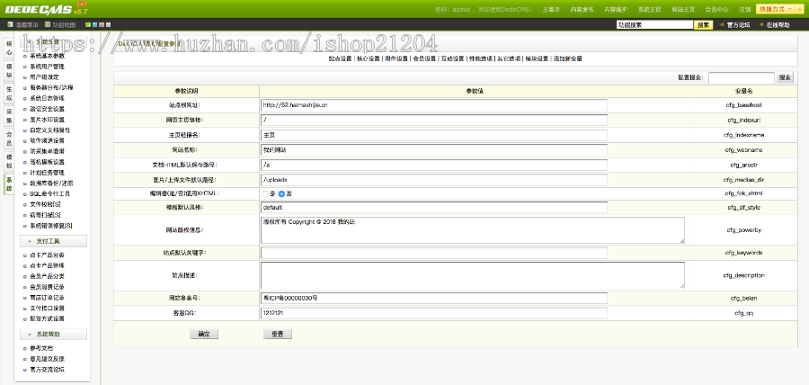Open 图片水印设置 in the sidebar

47,120
